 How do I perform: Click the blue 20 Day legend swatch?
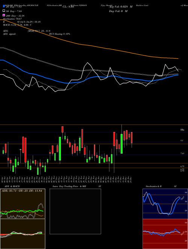(4, 6)
